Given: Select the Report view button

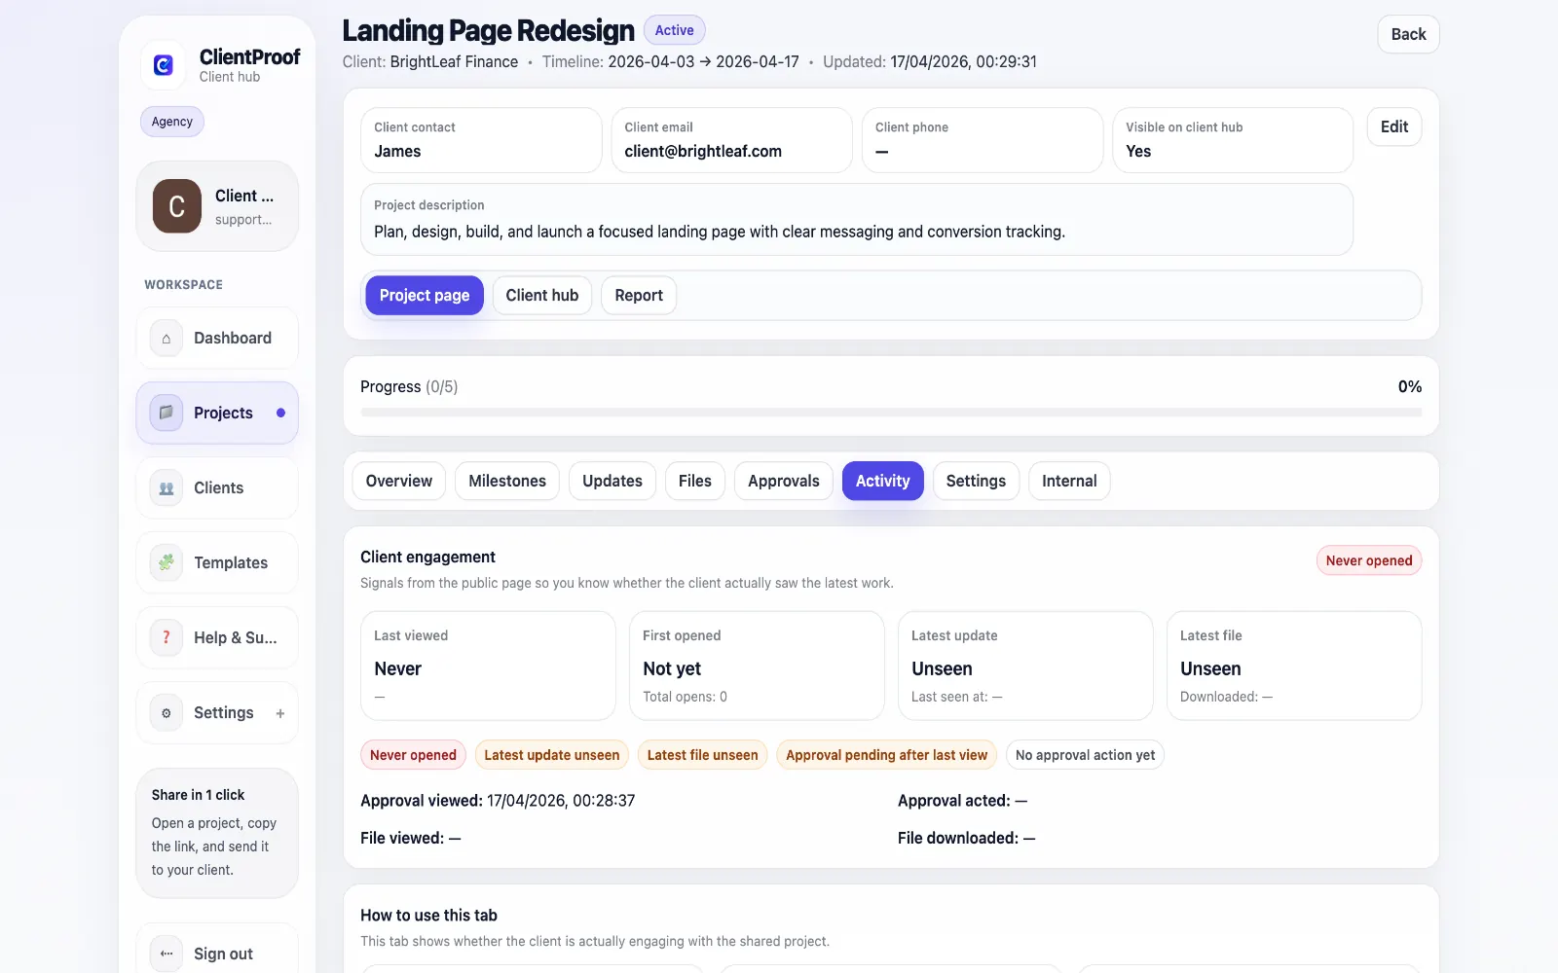Looking at the screenshot, I should tap(639, 295).
